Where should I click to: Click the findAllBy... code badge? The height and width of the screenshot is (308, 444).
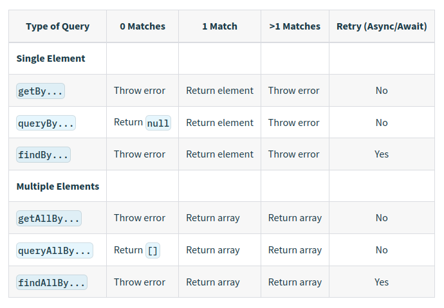[51, 282]
